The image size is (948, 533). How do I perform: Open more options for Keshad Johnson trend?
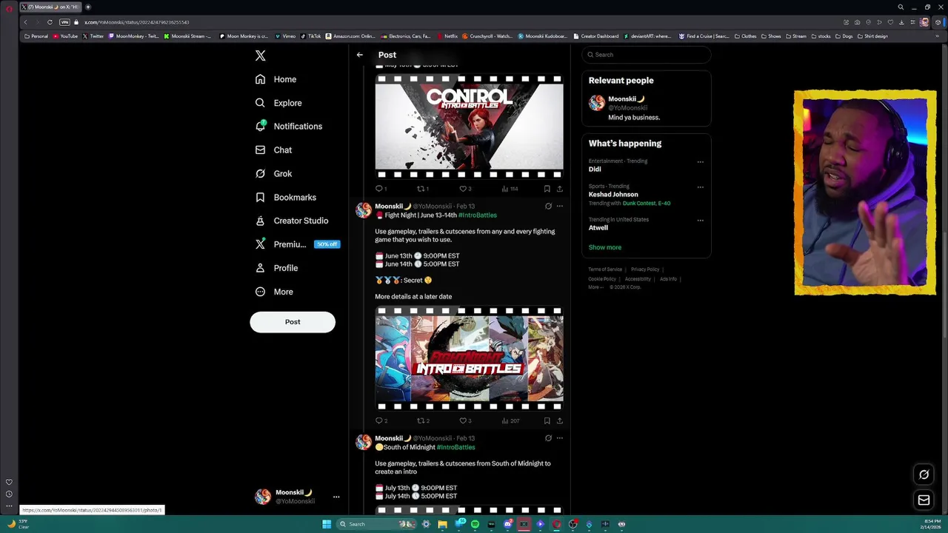[x=700, y=187]
